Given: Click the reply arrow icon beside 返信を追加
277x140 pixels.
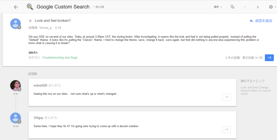Looking at the screenshot, I should point(251,21).
